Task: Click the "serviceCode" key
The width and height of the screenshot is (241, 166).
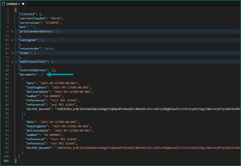Action: (30, 23)
